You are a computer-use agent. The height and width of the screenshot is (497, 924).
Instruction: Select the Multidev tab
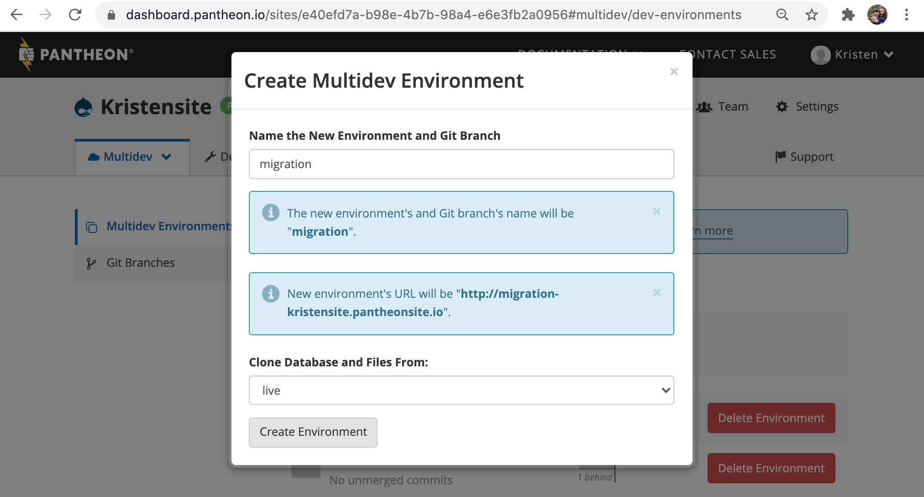coord(132,157)
